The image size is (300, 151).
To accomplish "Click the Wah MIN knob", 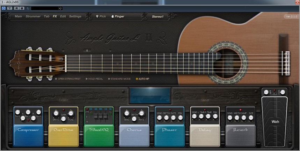I will 266,92.
